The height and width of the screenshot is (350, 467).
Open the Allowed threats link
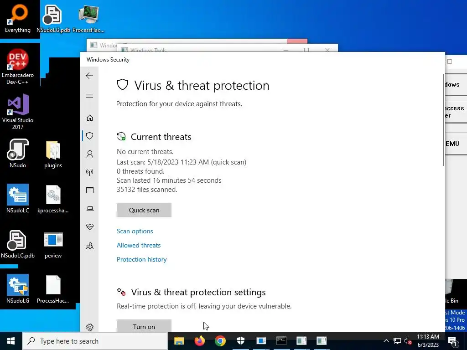click(139, 245)
